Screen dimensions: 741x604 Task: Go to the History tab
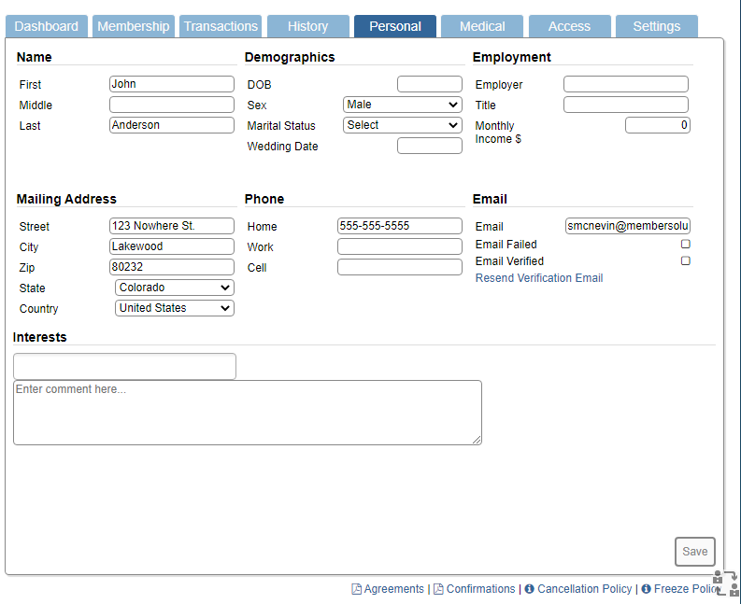(x=308, y=26)
